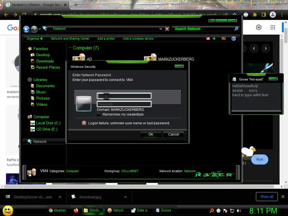Focus the Search Network field
Viewport: 288px width, 216px height.
point(204,29)
